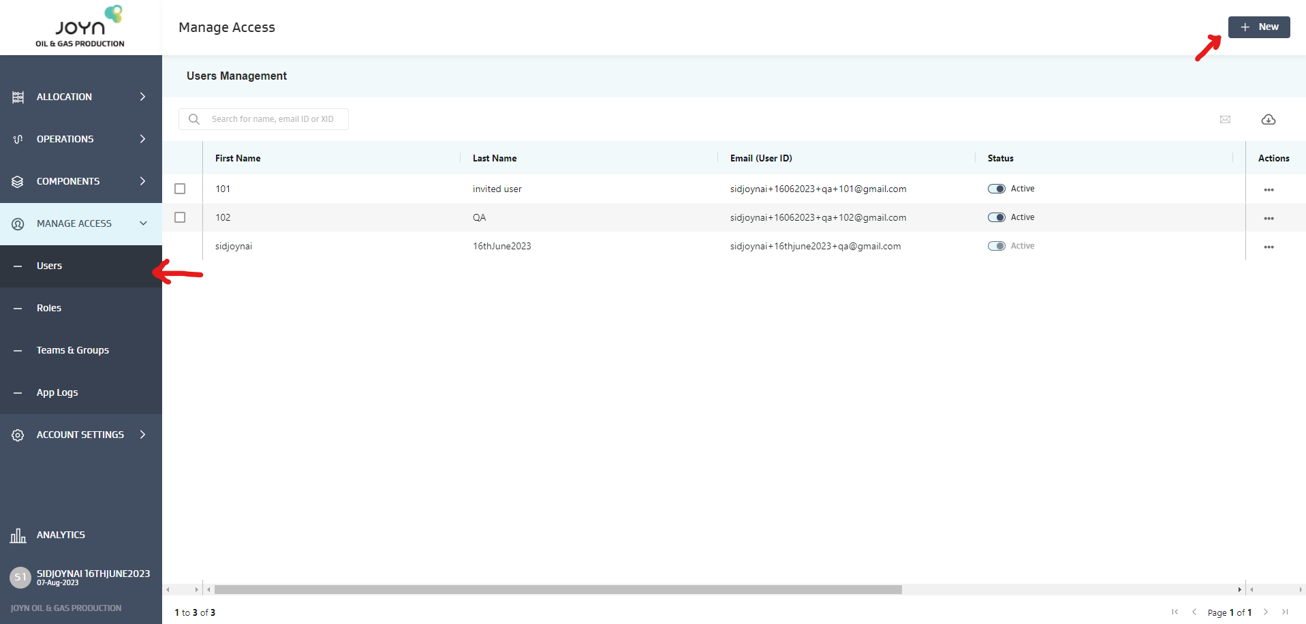Click the user avatar in sidebar
This screenshot has height=624, width=1306.
pos(20,577)
